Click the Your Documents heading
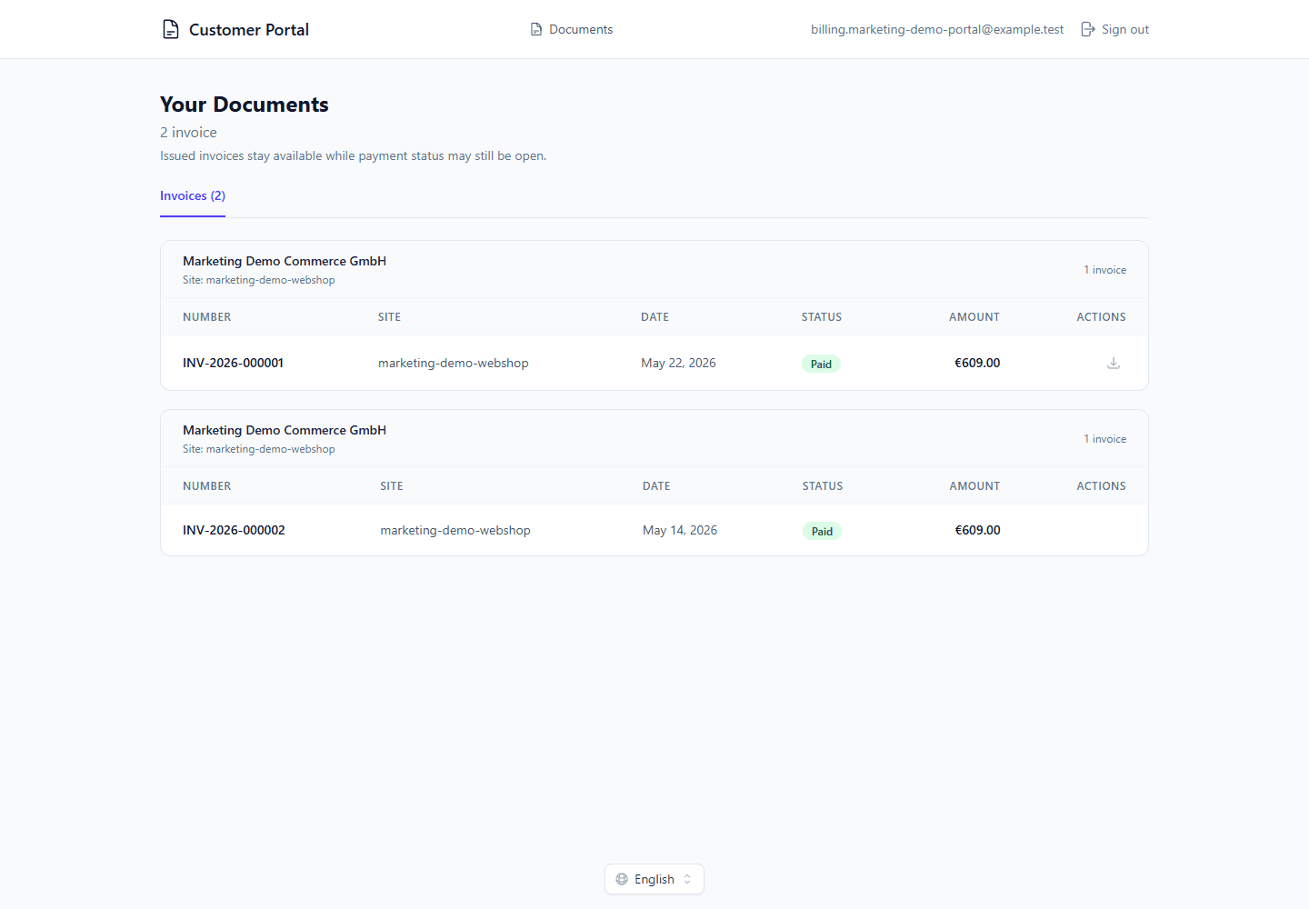The image size is (1309, 909). click(x=245, y=105)
